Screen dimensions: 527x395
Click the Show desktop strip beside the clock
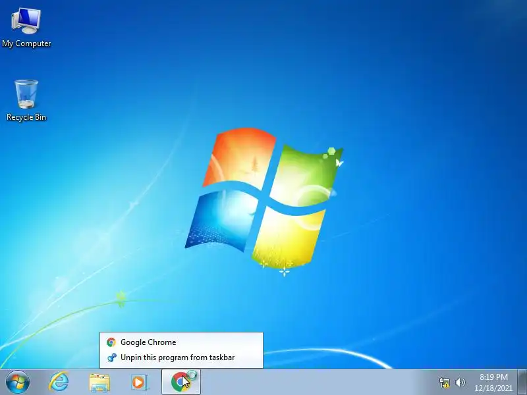(x=522, y=382)
